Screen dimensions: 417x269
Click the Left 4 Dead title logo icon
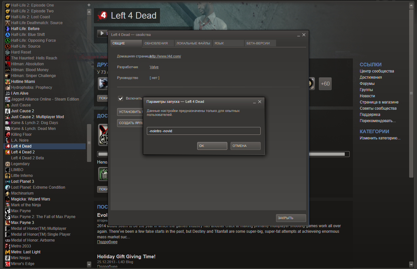102,15
